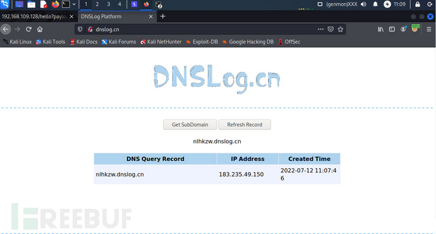Viewport: 436px width, 234px height.
Task: Close the DNSLog Platform tab
Action: coord(151,16)
